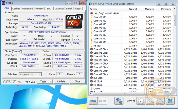This screenshot has height=109, width=178.
Task: Click the CPU 0 thermometer icon
Action: click(92, 89)
